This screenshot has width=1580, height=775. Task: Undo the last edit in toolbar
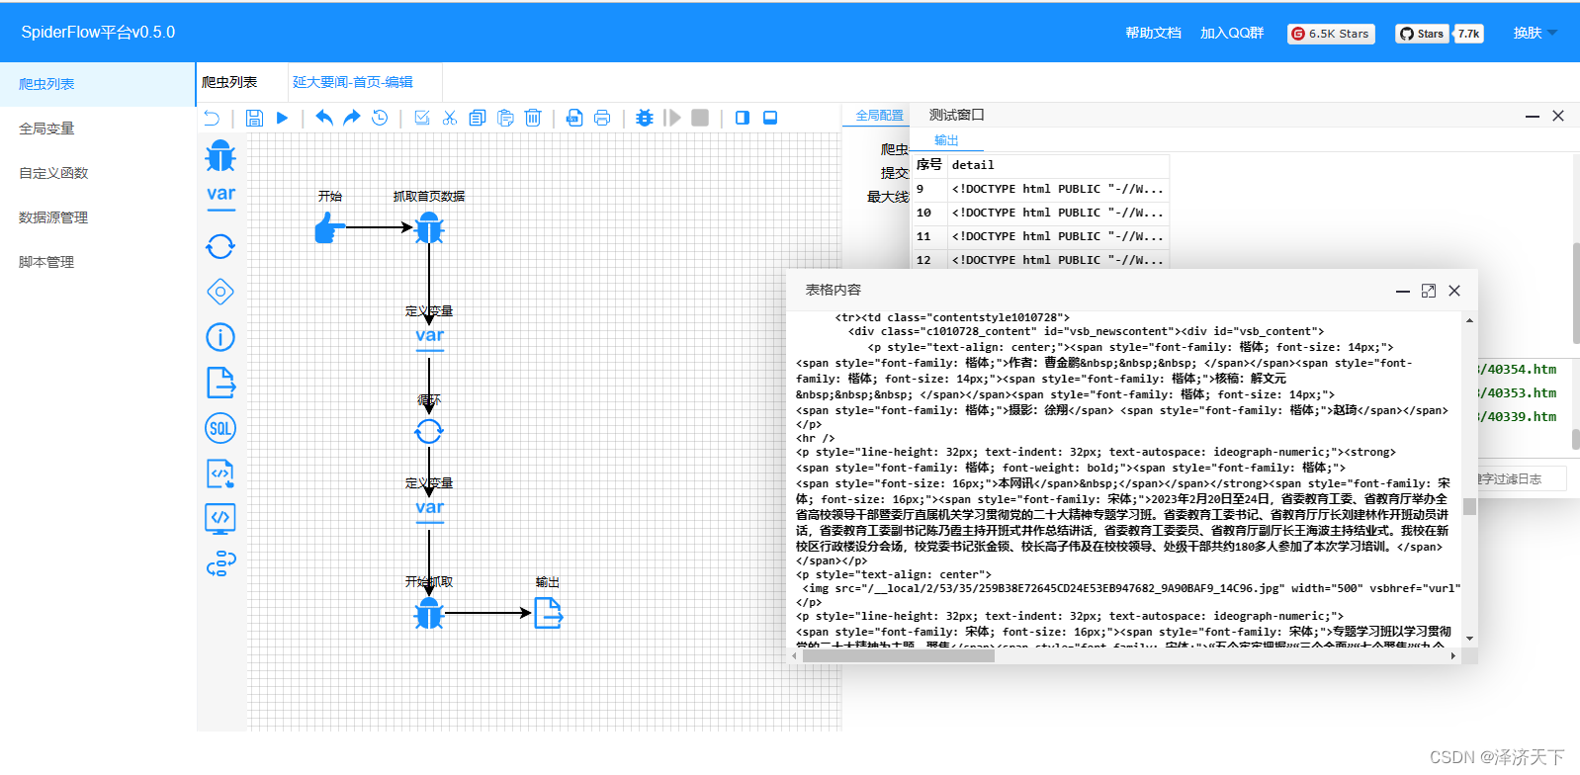(x=323, y=118)
